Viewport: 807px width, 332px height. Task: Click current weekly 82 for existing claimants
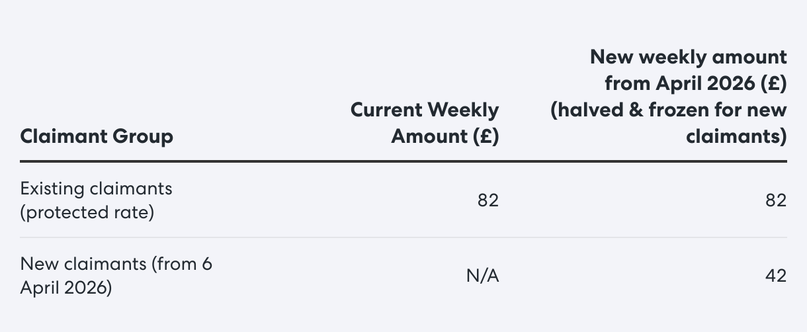coord(488,200)
